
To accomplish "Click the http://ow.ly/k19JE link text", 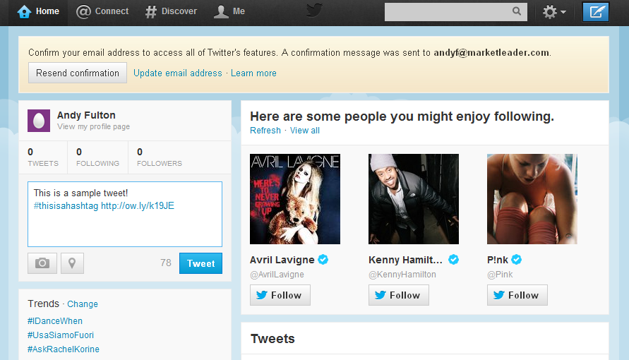I will (x=138, y=206).
